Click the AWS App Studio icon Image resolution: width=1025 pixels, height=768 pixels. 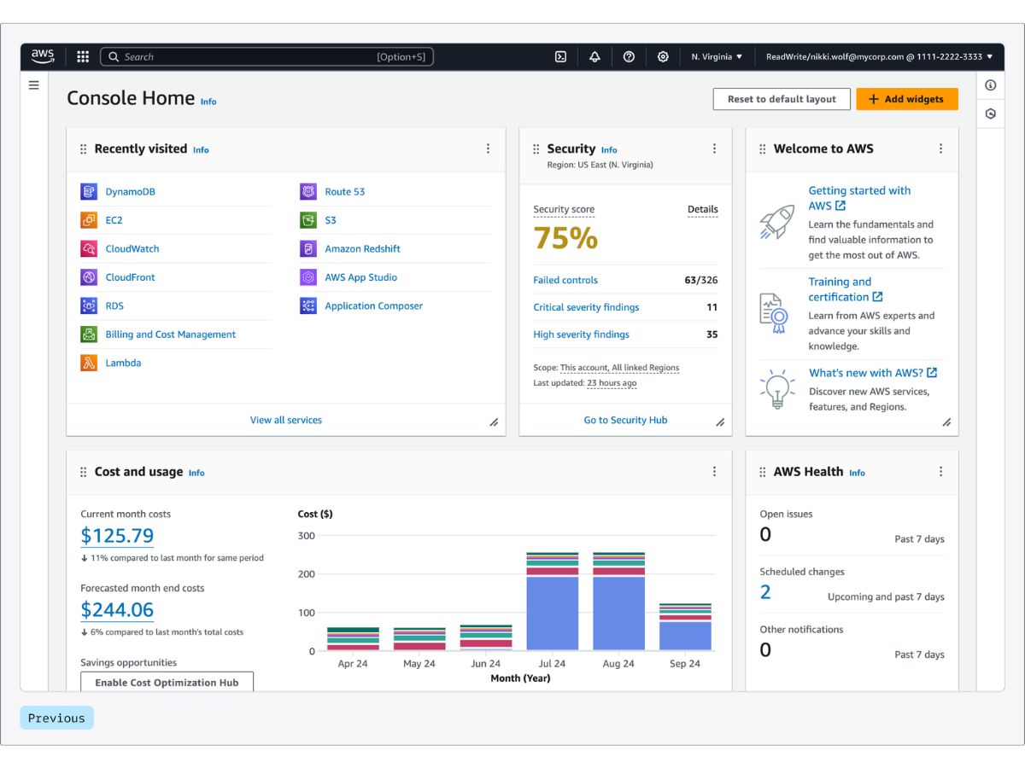308,277
